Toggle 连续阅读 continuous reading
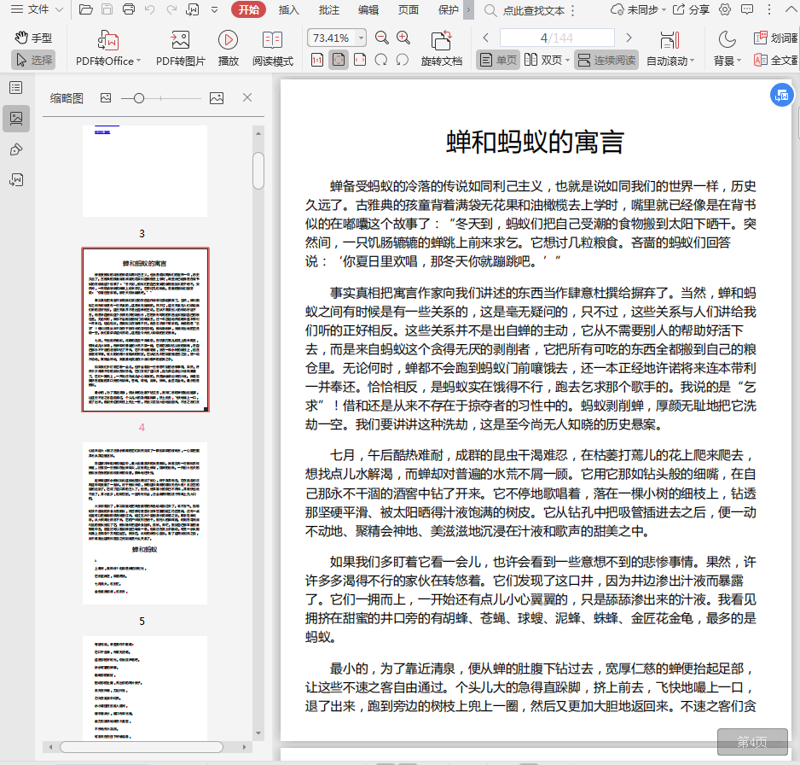Image resolution: width=800 pixels, height=765 pixels. (606, 60)
